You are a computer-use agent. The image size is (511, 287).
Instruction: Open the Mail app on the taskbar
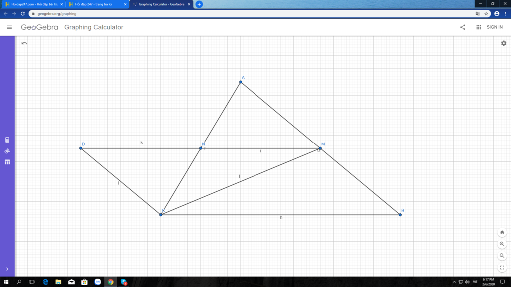(71, 282)
